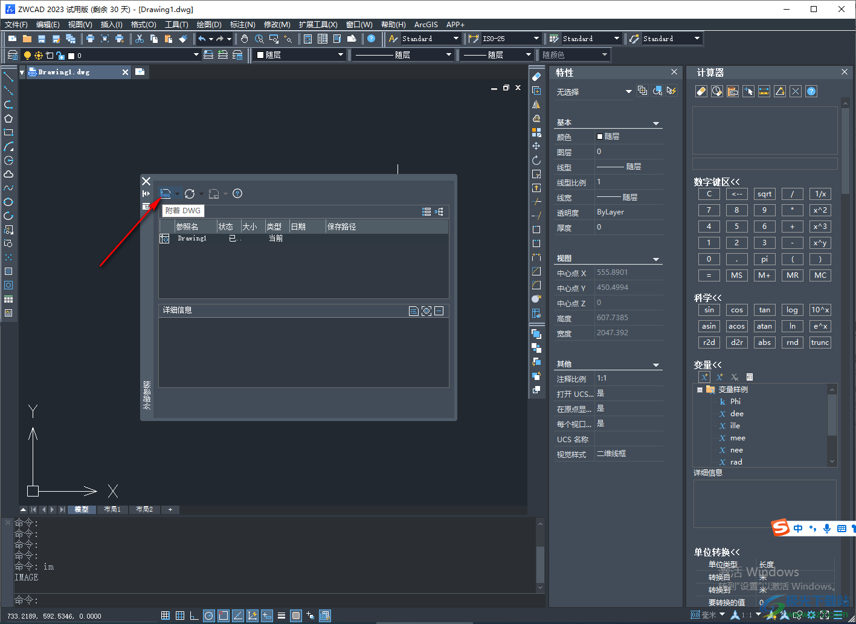Image resolution: width=856 pixels, height=624 pixels.
Task: Toggle Ortho mode in status bar
Action: [x=194, y=616]
